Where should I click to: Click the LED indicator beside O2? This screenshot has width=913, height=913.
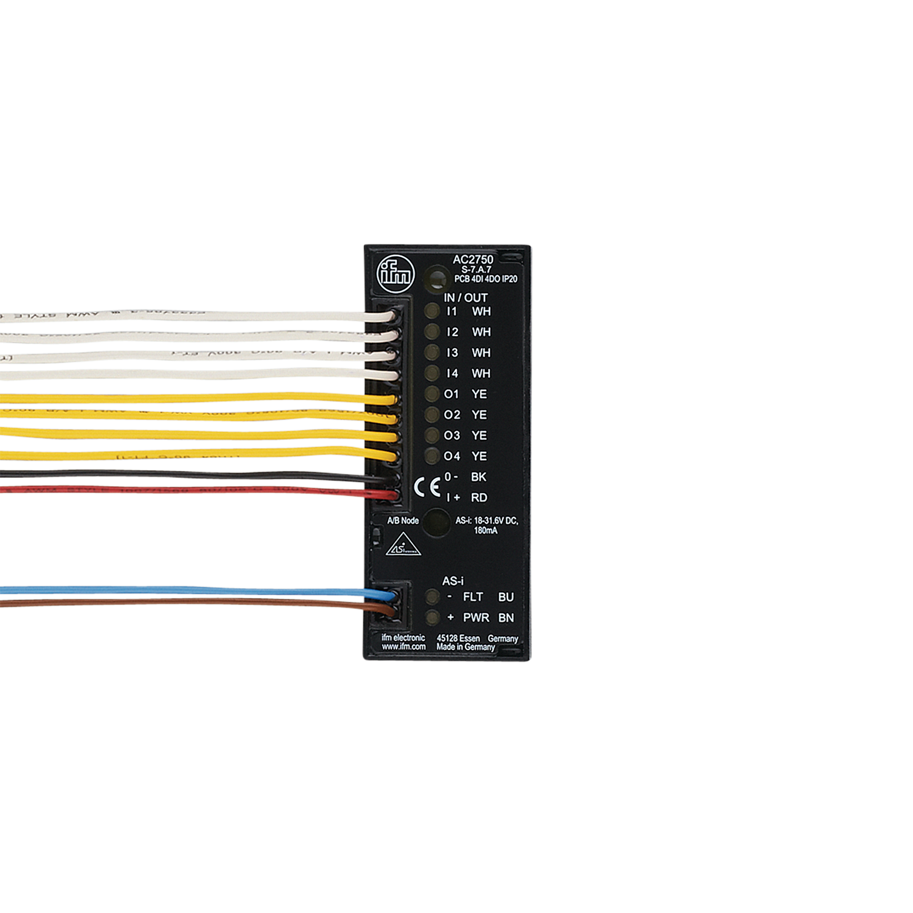coord(432,414)
